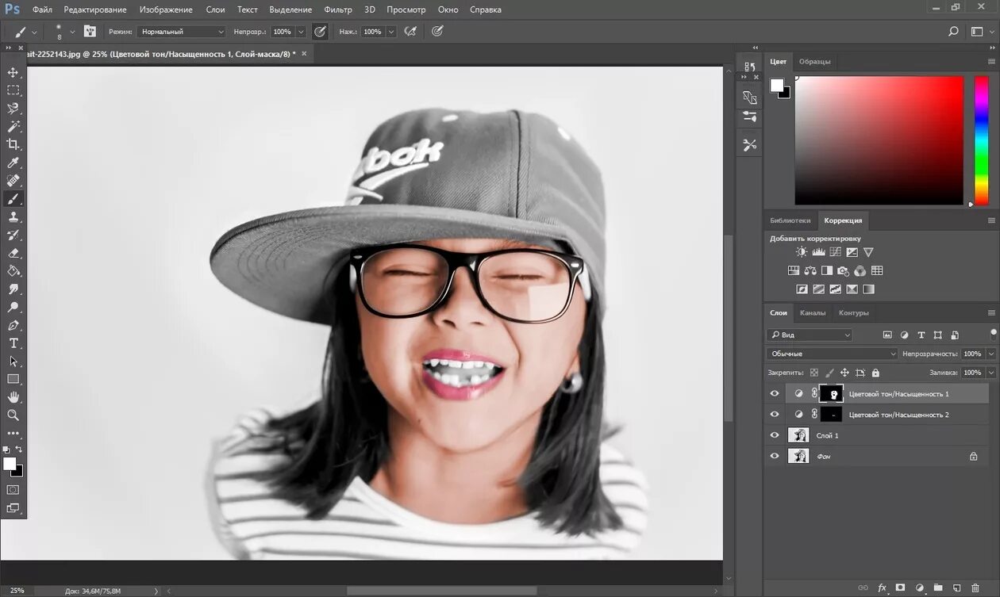1000x597 pixels.
Task: Select the Horizontal Type tool
Action: pos(13,343)
